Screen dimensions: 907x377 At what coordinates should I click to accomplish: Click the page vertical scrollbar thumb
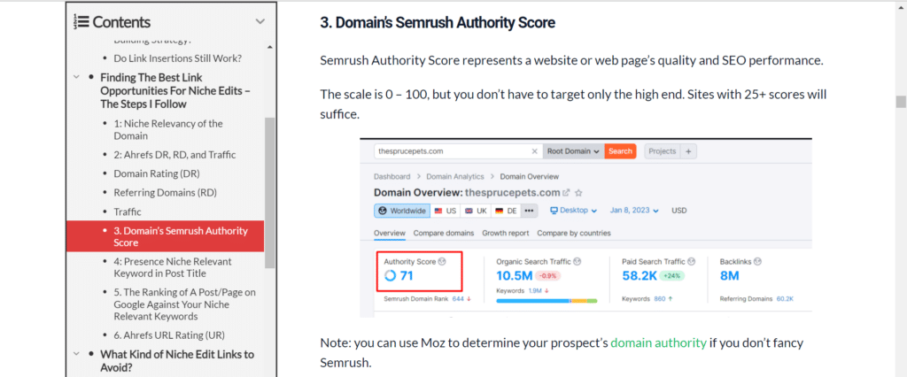point(901,102)
